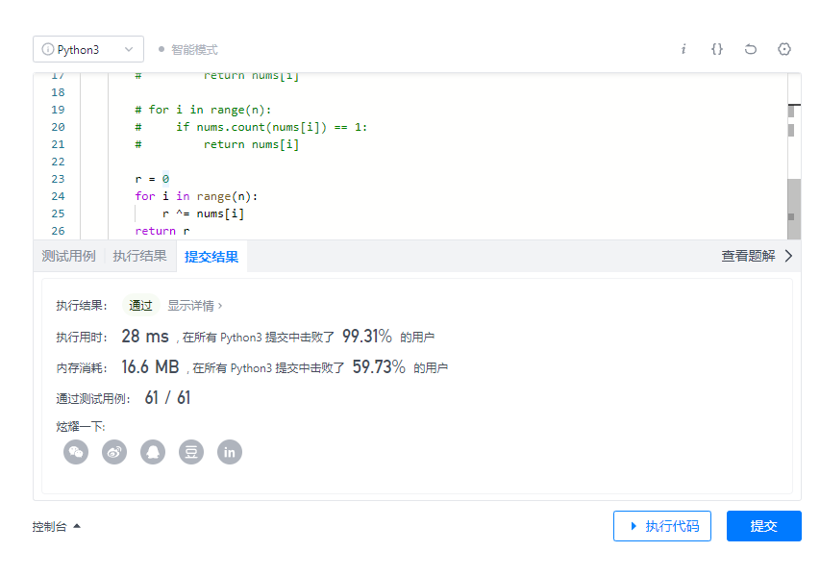The width and height of the screenshot is (820, 577).
Task: Open editor settings gear icon
Action: (783, 49)
